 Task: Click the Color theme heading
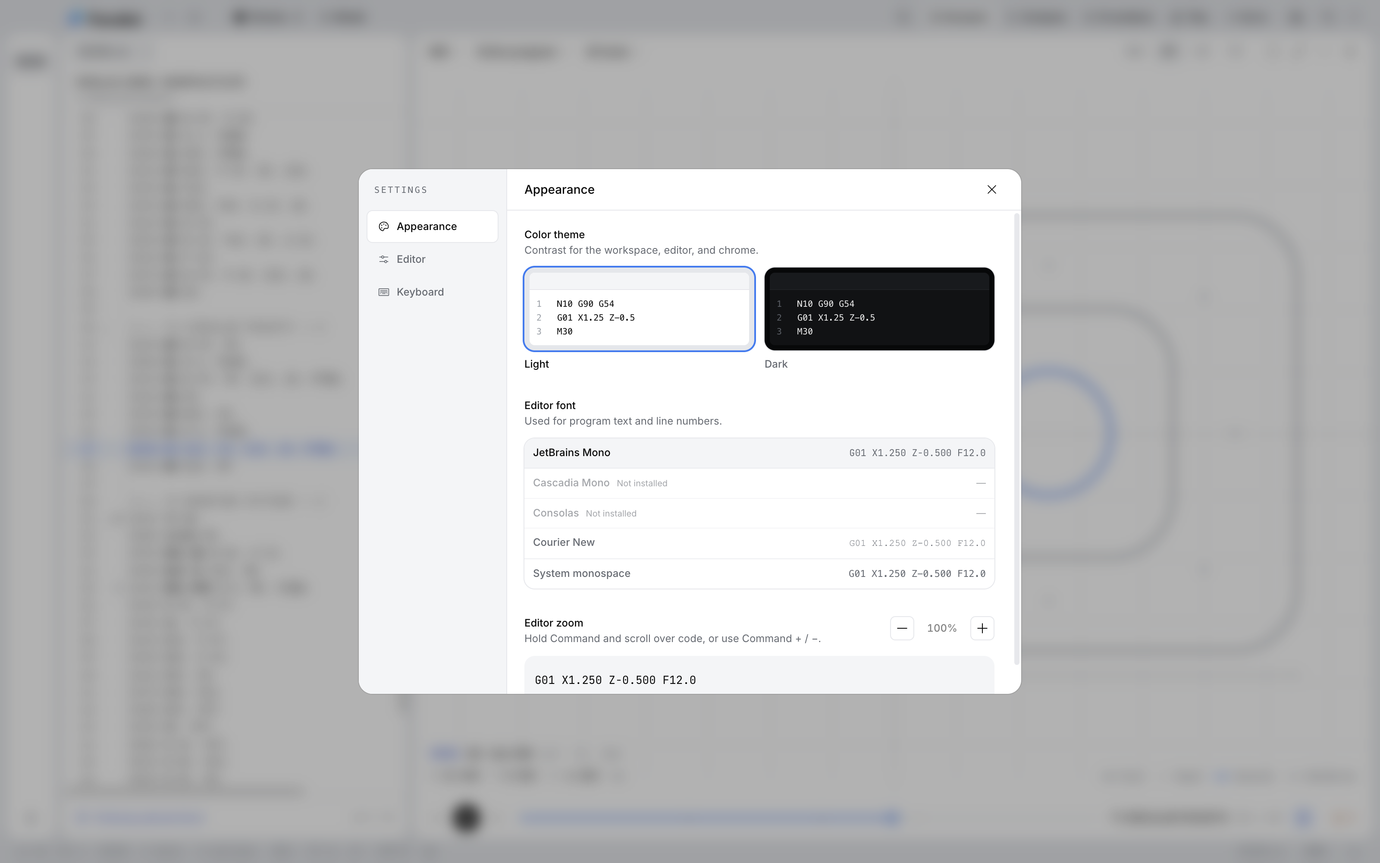coord(554,235)
